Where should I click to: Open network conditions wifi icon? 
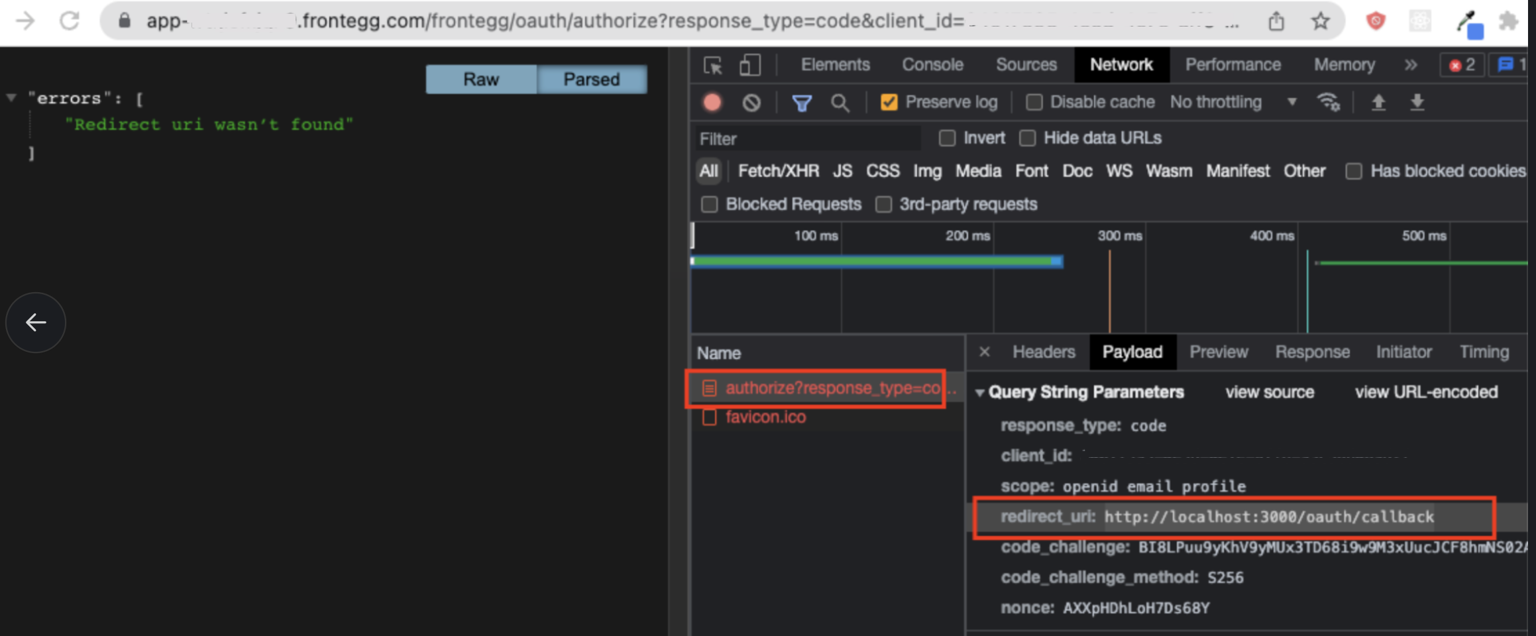click(x=1328, y=102)
